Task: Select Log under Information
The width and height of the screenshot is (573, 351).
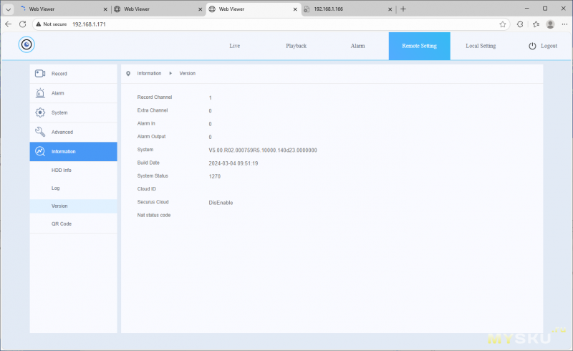Action: point(56,188)
